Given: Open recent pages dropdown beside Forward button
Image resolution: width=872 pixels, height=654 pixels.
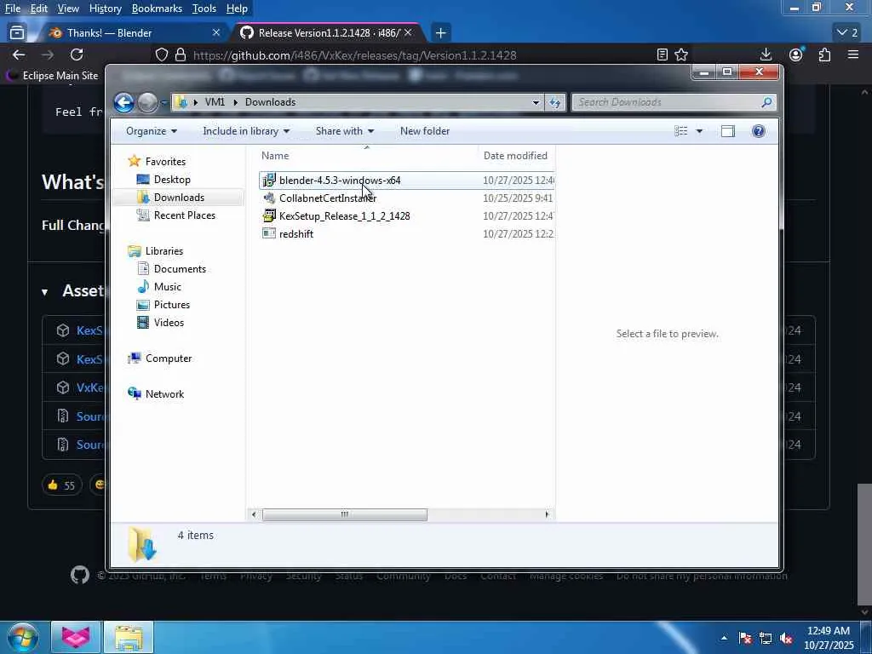Looking at the screenshot, I should [x=164, y=103].
